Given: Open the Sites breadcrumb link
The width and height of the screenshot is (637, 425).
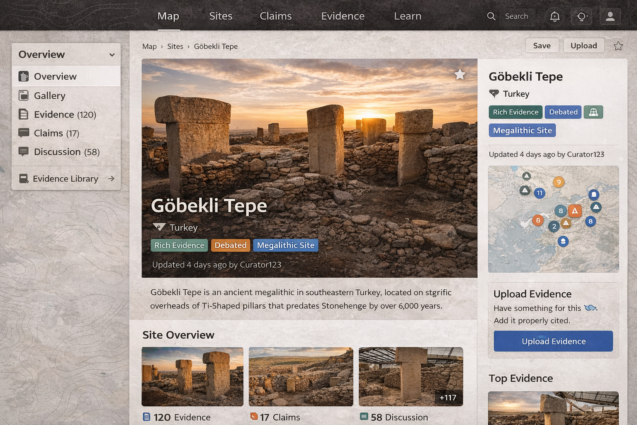Looking at the screenshot, I should click(x=175, y=46).
